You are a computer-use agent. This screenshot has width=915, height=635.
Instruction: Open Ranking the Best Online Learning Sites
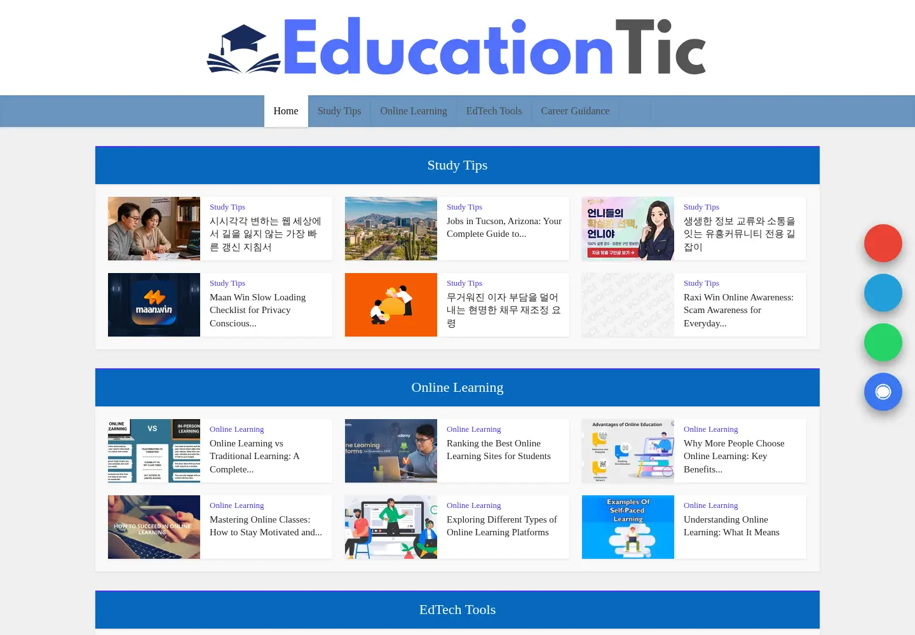(x=499, y=450)
